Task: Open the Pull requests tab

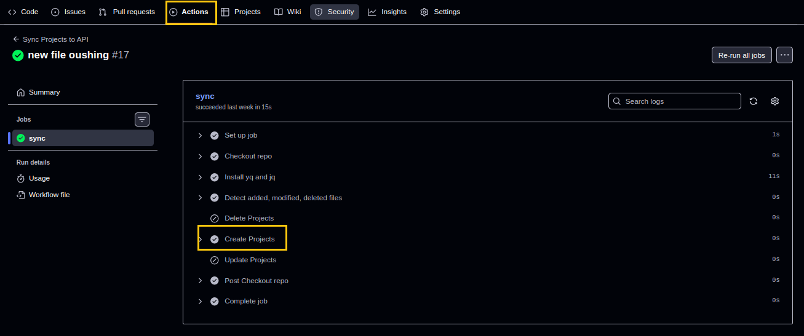Action: pos(127,12)
